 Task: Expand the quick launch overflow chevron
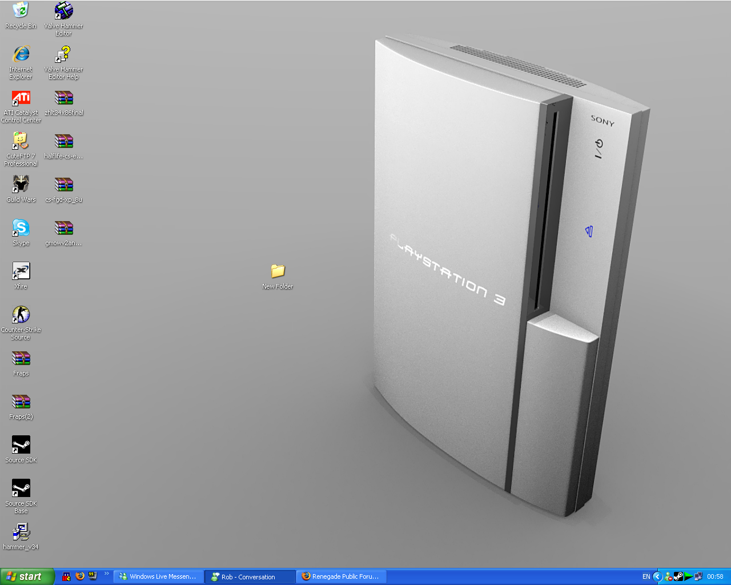pos(106,574)
